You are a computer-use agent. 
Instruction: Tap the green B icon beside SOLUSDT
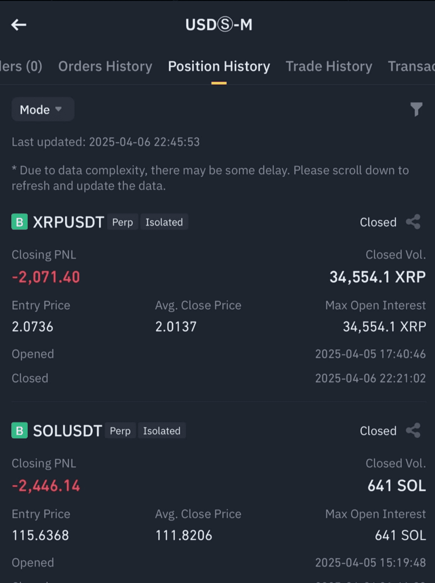(19, 431)
